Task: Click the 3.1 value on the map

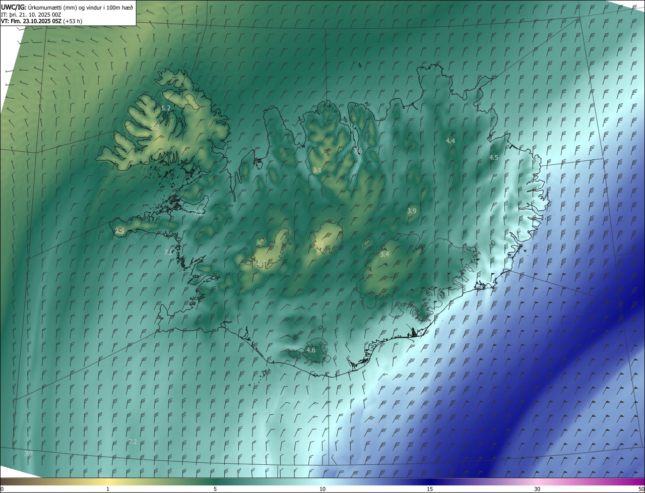Action: (317, 170)
